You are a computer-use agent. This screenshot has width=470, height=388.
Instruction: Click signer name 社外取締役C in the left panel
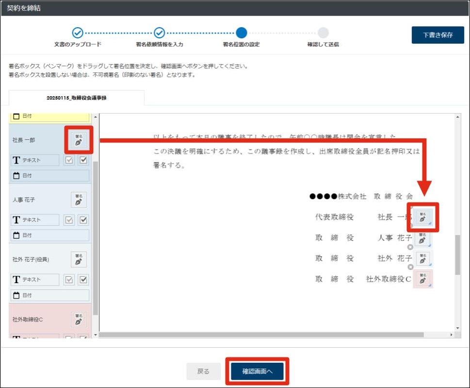[28, 320]
